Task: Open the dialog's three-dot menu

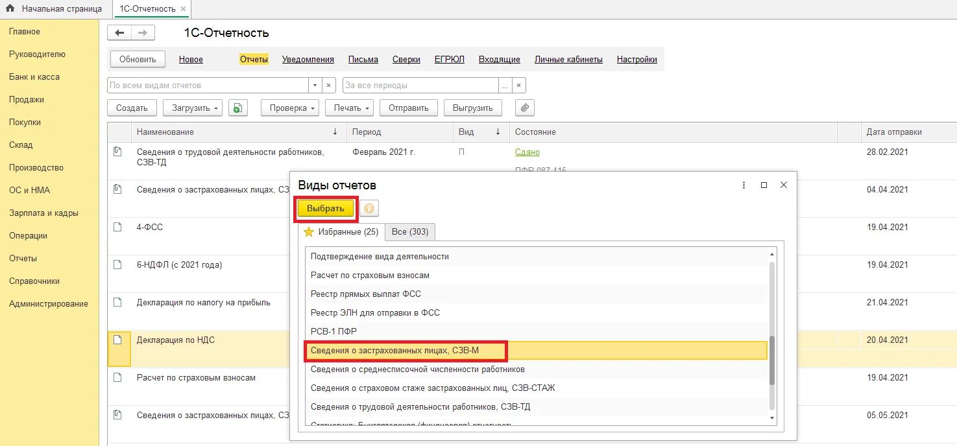Action: (x=744, y=185)
